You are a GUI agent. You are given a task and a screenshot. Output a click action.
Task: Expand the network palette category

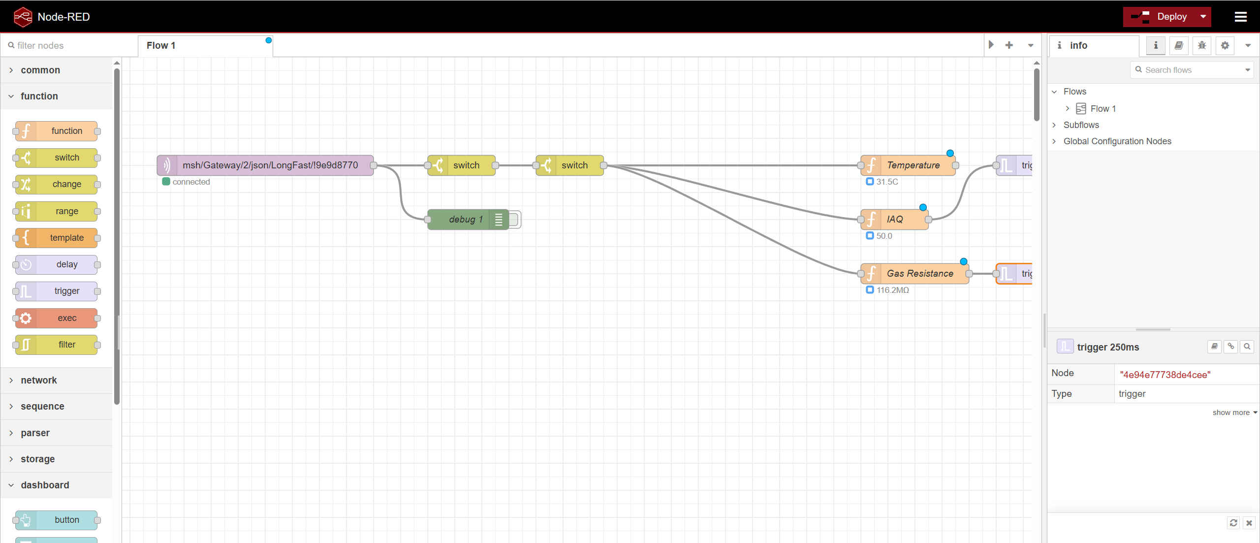(38, 380)
